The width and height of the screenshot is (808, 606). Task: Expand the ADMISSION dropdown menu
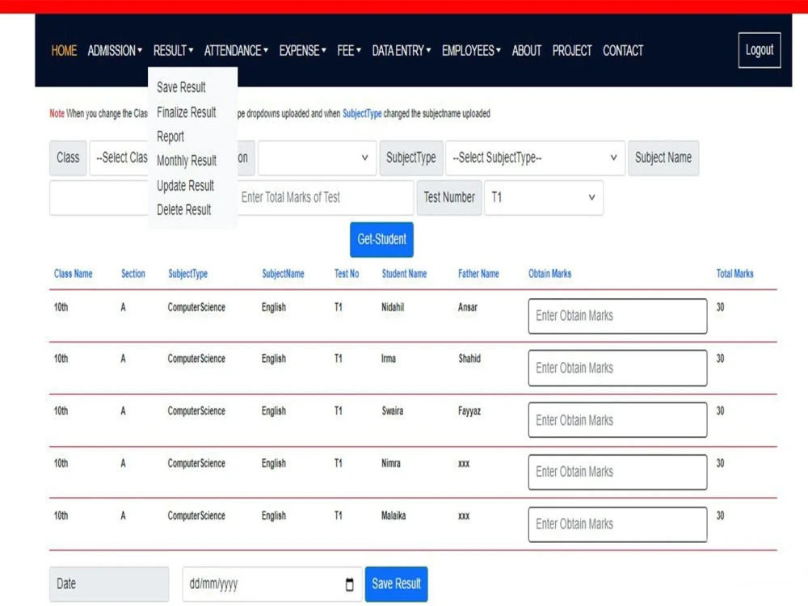click(115, 50)
